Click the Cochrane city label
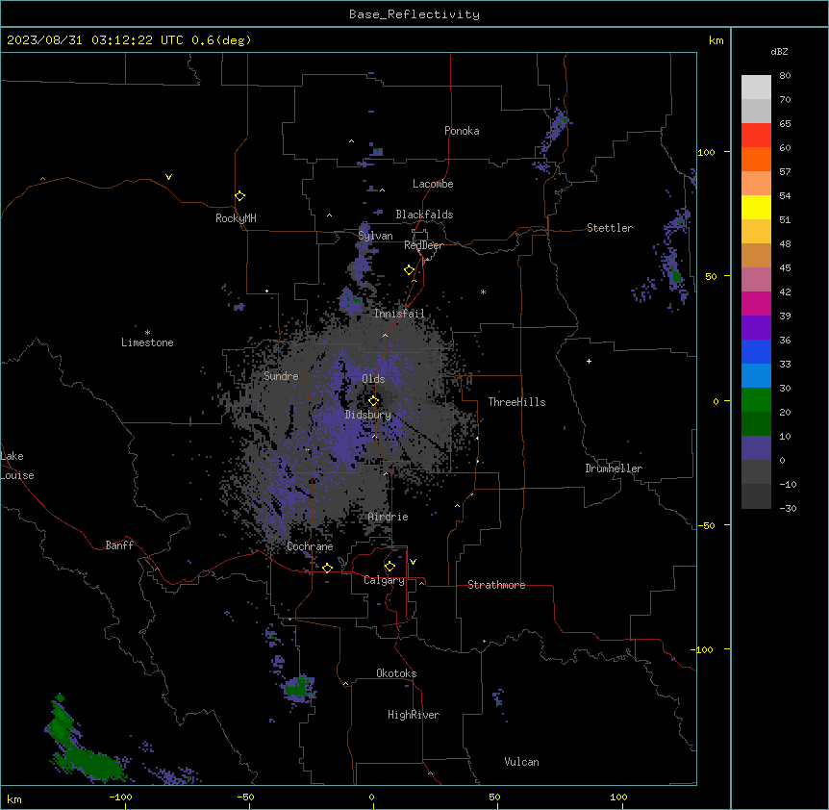The height and width of the screenshot is (810, 829). (x=310, y=546)
